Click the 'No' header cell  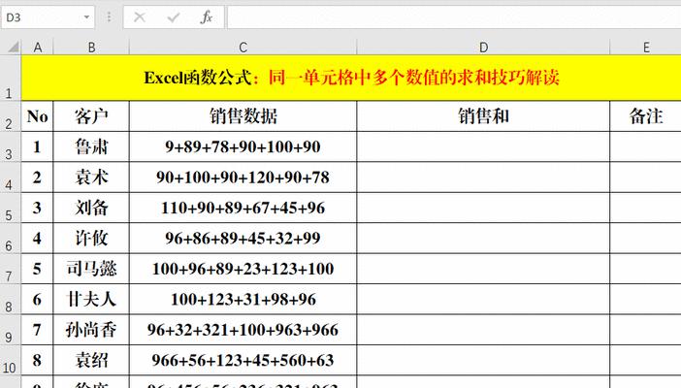click(x=38, y=116)
